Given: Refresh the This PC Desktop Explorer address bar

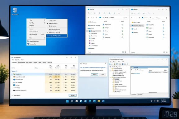Looking at the screenshot, I should point(126,18).
